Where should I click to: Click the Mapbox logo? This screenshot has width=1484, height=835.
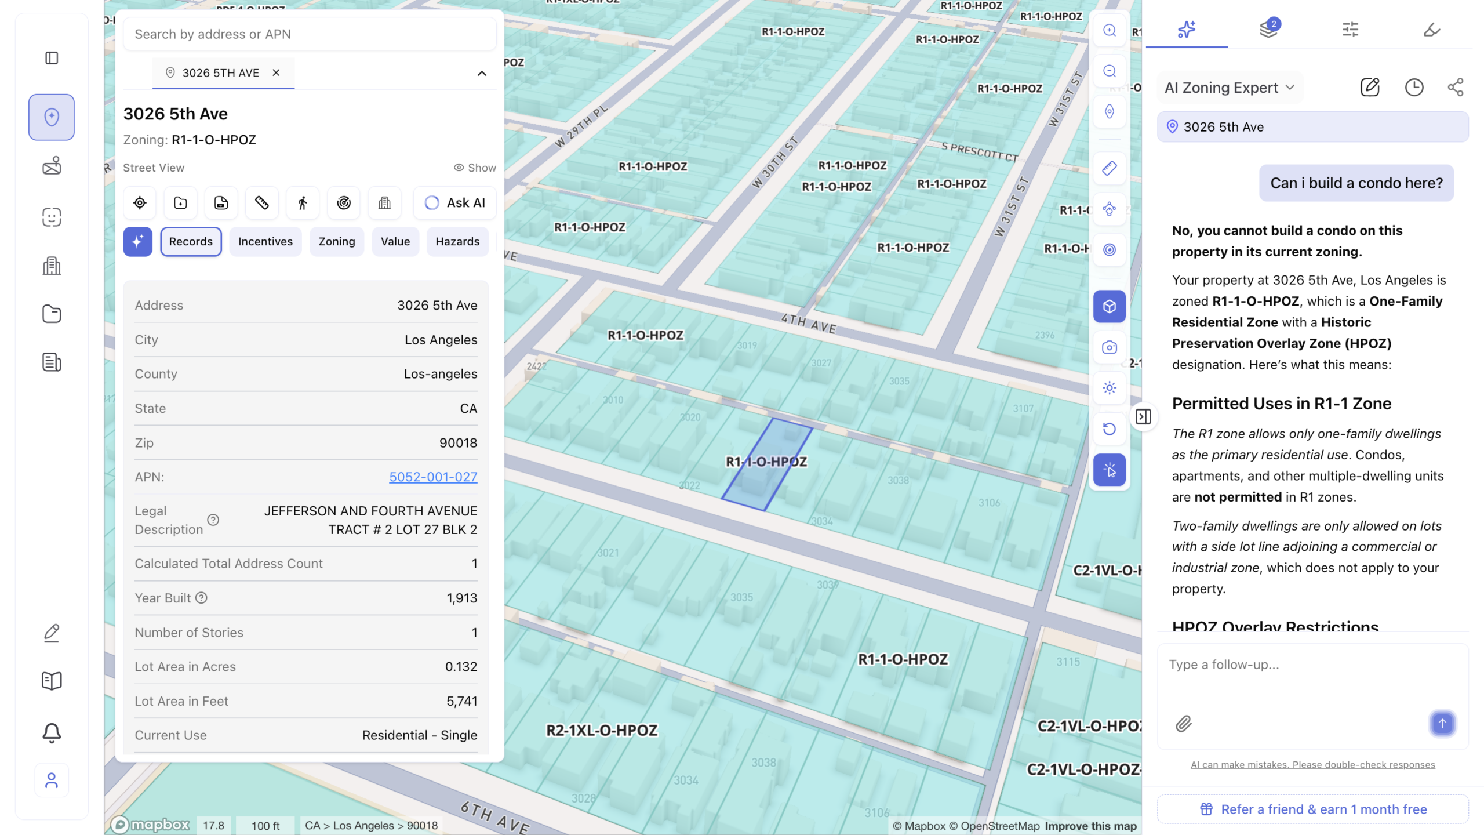[x=151, y=825]
